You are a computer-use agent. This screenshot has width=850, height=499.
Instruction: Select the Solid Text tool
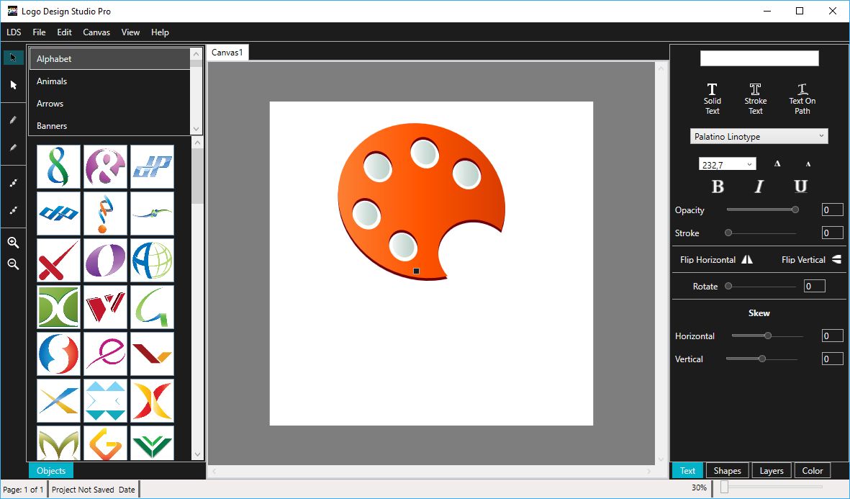[712, 98]
